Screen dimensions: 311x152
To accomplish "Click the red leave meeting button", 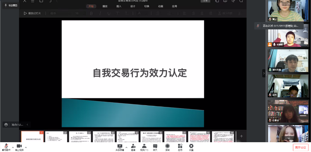I will pos(300,147).
